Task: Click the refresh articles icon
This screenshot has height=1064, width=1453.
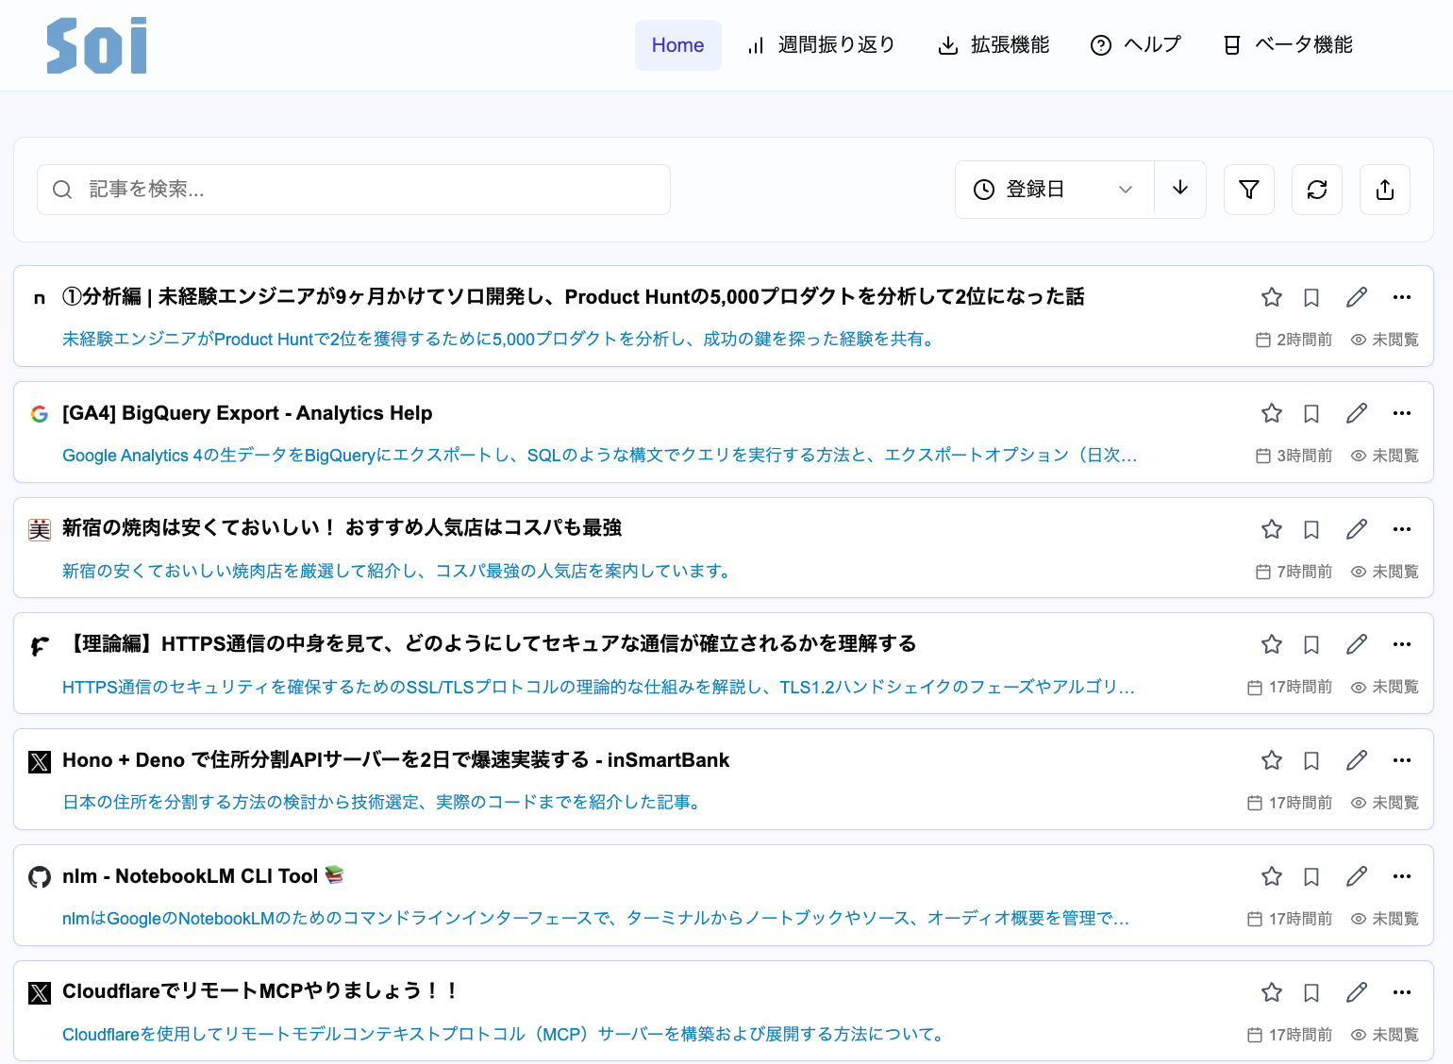Action: (x=1316, y=190)
